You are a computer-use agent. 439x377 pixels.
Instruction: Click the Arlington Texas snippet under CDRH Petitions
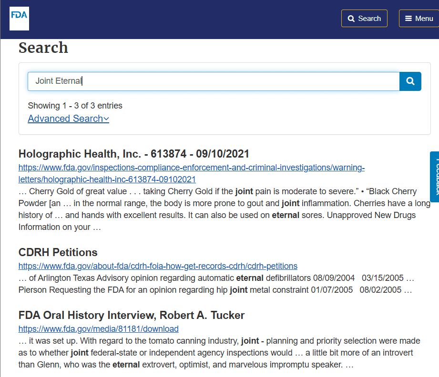[215, 284]
